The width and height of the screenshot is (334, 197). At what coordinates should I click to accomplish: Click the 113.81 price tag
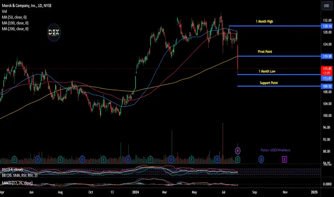click(x=327, y=78)
